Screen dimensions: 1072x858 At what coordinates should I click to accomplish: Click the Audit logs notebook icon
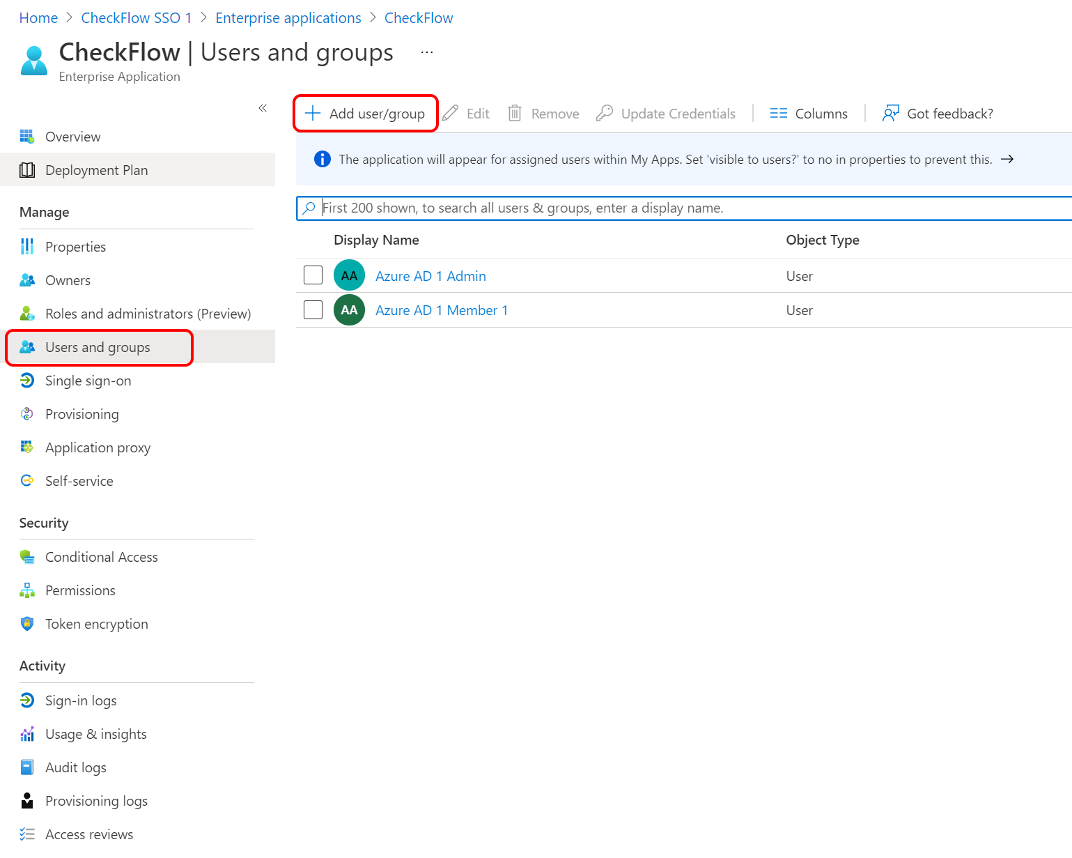pyautogui.click(x=27, y=767)
